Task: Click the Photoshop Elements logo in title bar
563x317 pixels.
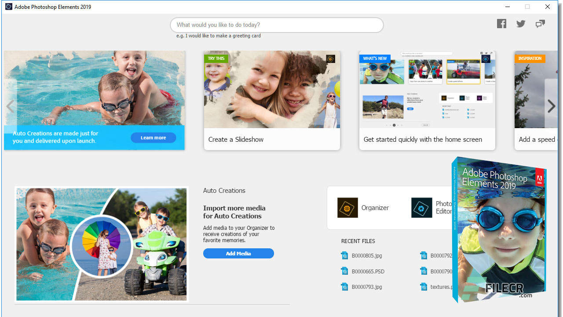Action: coord(9,7)
